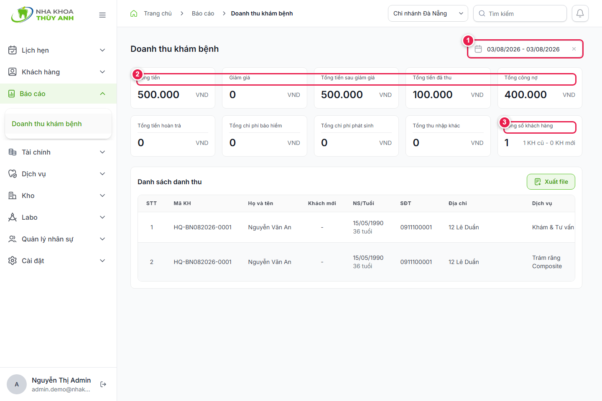Clear the date range with the X icon
The image size is (602, 401).
click(574, 49)
